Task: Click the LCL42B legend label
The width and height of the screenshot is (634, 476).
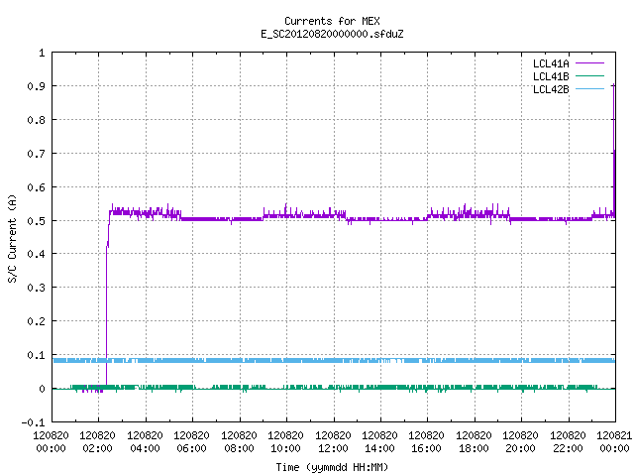Action: pos(551,89)
